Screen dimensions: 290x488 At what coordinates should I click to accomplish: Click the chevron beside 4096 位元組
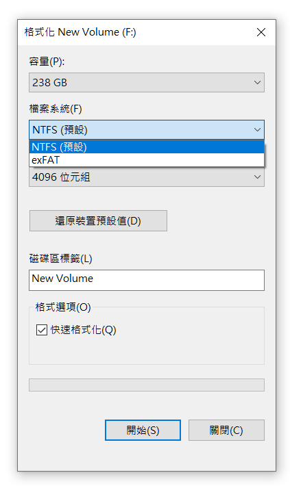pyautogui.click(x=257, y=177)
